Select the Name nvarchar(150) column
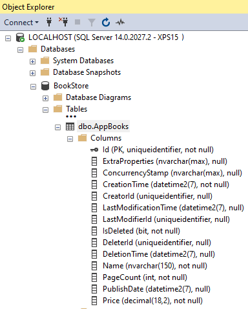Screen dimensions: 248x309 click(x=155, y=266)
